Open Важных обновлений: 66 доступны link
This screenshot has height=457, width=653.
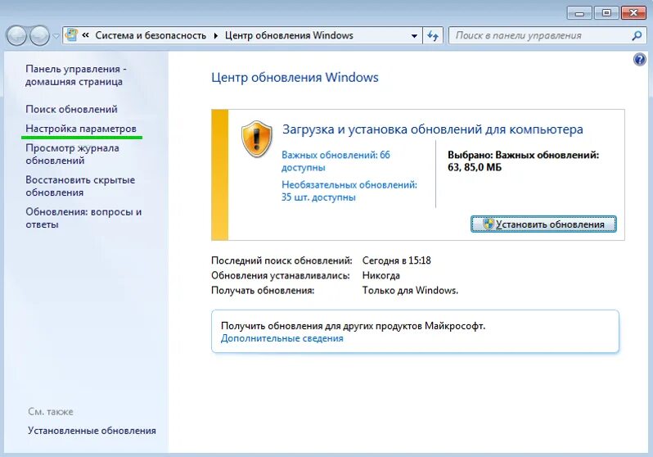tap(336, 161)
